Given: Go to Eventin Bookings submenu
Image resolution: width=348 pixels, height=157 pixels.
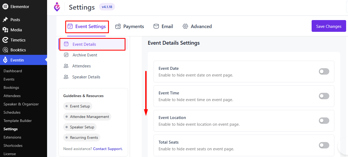Looking at the screenshot, I should (x=11, y=87).
